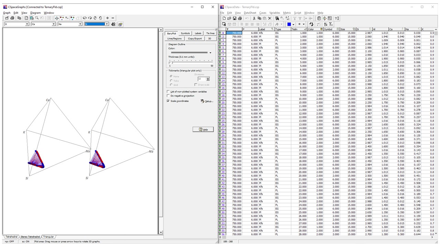Click the sort A-Z icon in CSpaceData
440x247 pixels.
pyautogui.click(x=326, y=24)
